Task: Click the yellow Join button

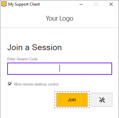Action: click(72, 100)
